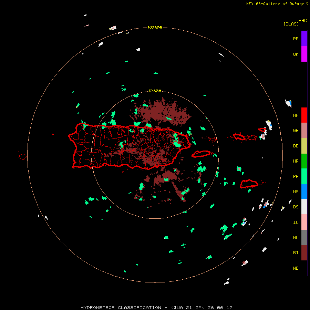Click the UK magenta legend swatch
Viewport: 310px width, 310px height.
tap(304, 54)
